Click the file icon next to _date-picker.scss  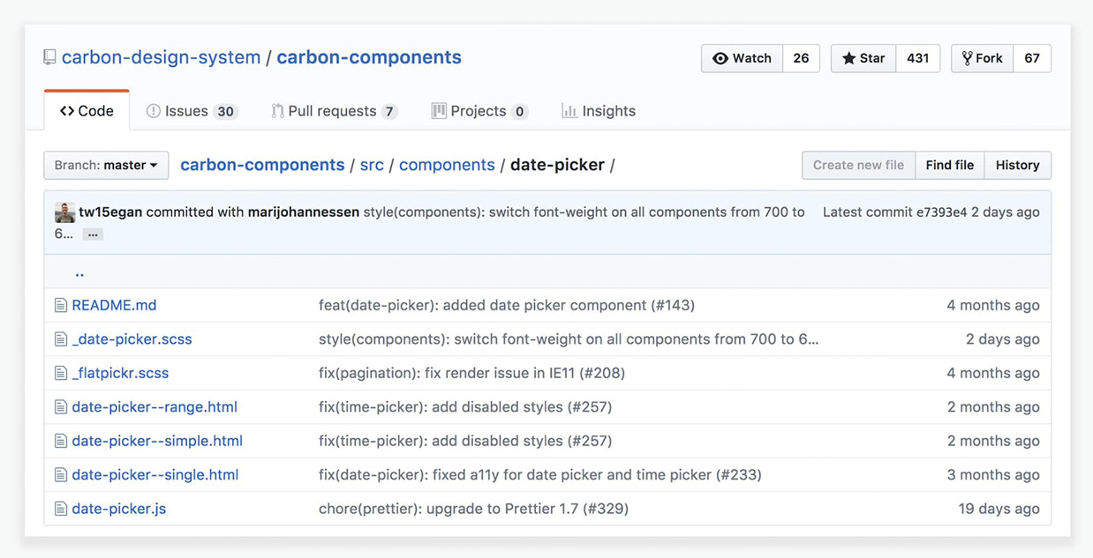pos(61,339)
